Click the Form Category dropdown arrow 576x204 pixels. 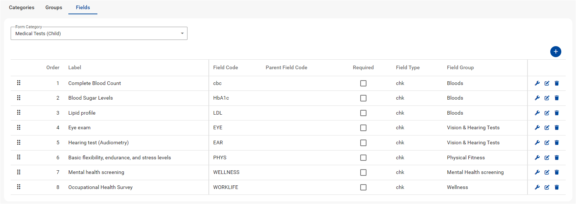[x=182, y=34]
